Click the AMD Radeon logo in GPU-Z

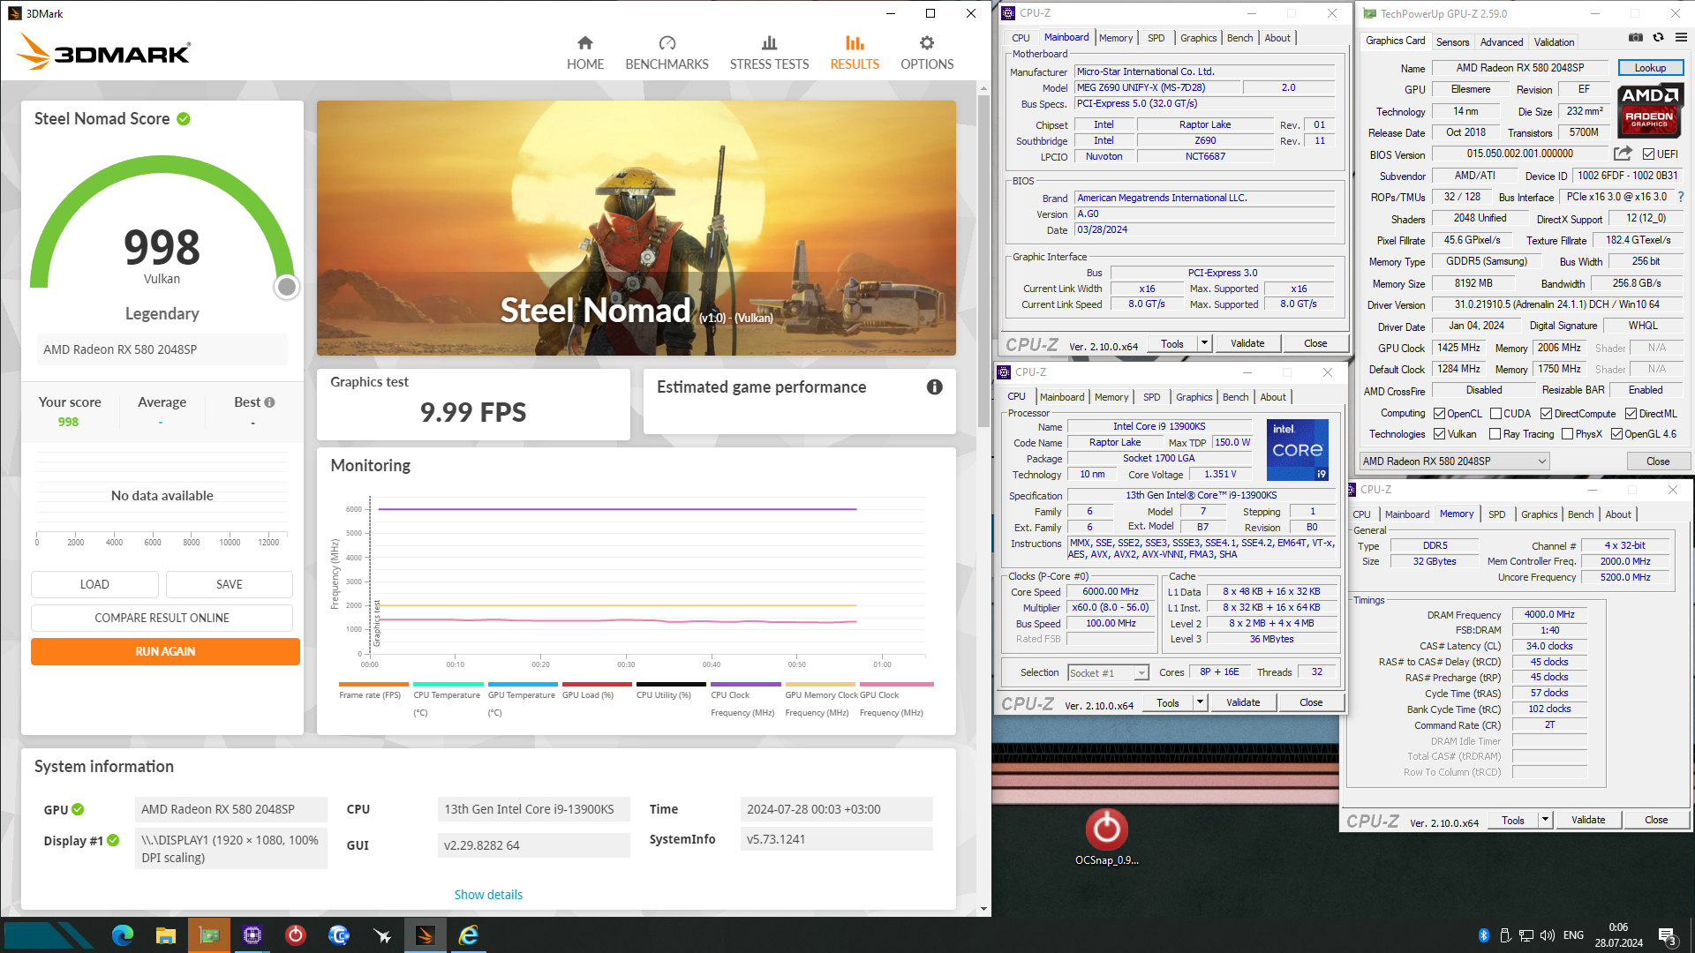tap(1649, 110)
